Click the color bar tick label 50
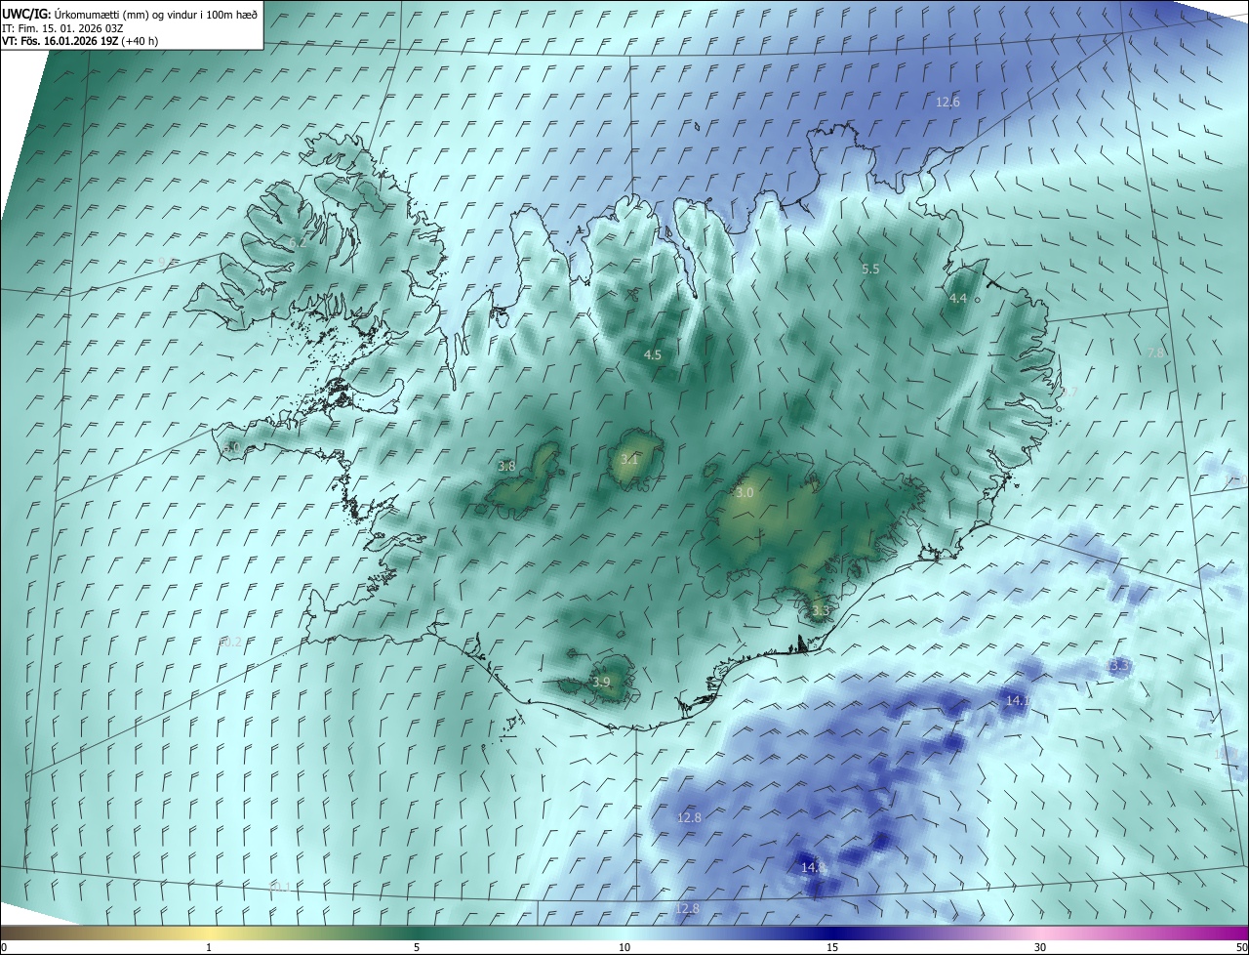Viewport: 1249px width, 955px height. [x=1241, y=947]
